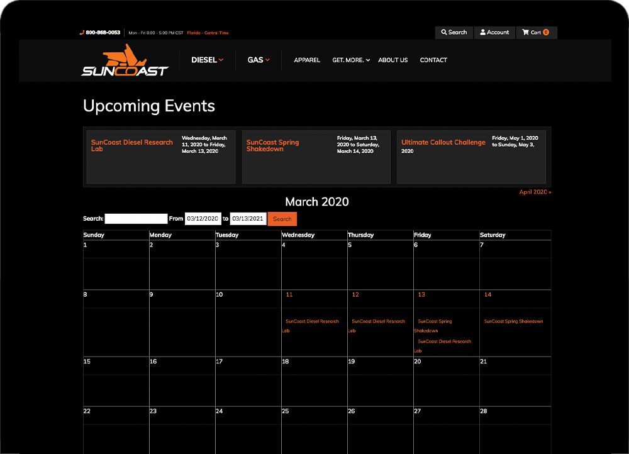Edit the To date field
The width and height of the screenshot is (629, 454).
coord(247,219)
